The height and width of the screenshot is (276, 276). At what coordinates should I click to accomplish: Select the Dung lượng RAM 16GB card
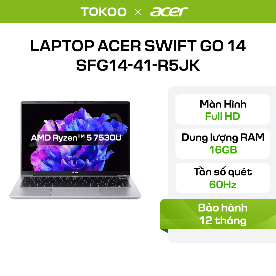223,144
